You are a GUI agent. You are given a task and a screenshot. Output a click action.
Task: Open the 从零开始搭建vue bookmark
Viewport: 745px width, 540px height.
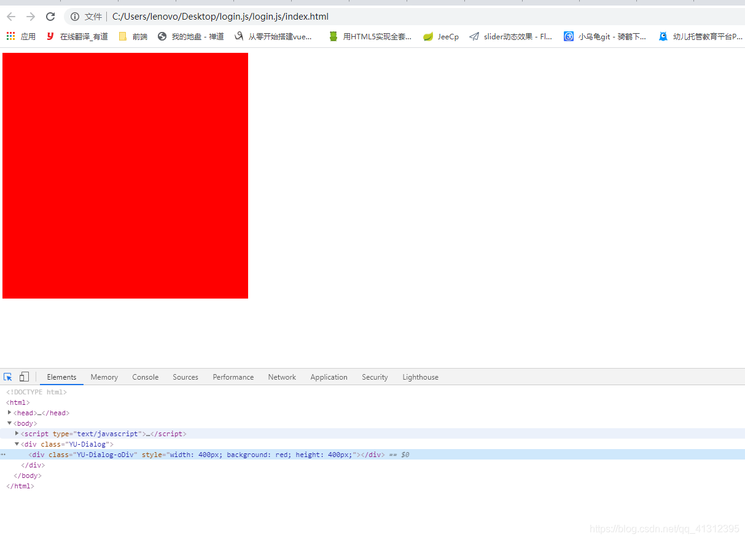coord(273,36)
